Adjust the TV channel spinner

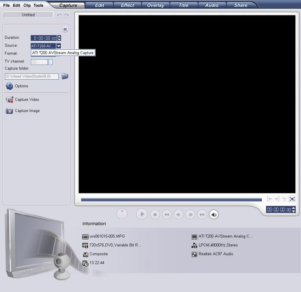coord(50,62)
